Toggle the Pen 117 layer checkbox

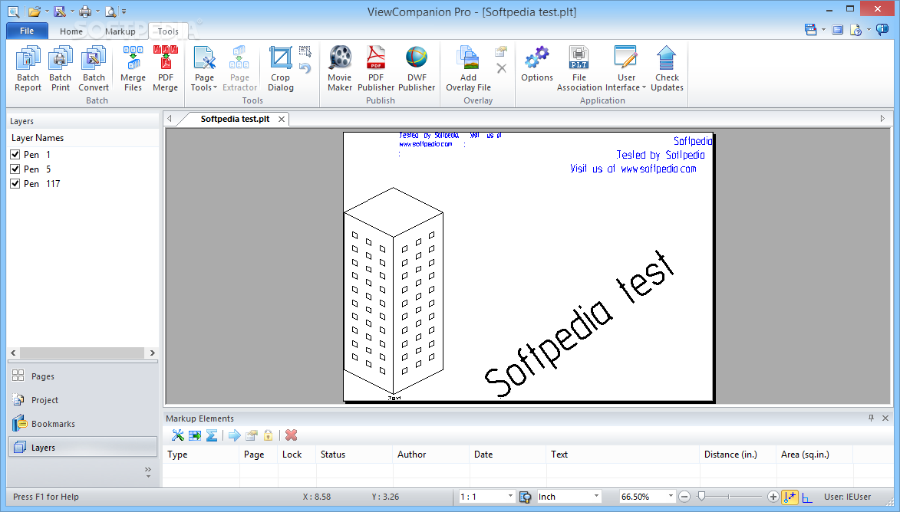point(15,183)
